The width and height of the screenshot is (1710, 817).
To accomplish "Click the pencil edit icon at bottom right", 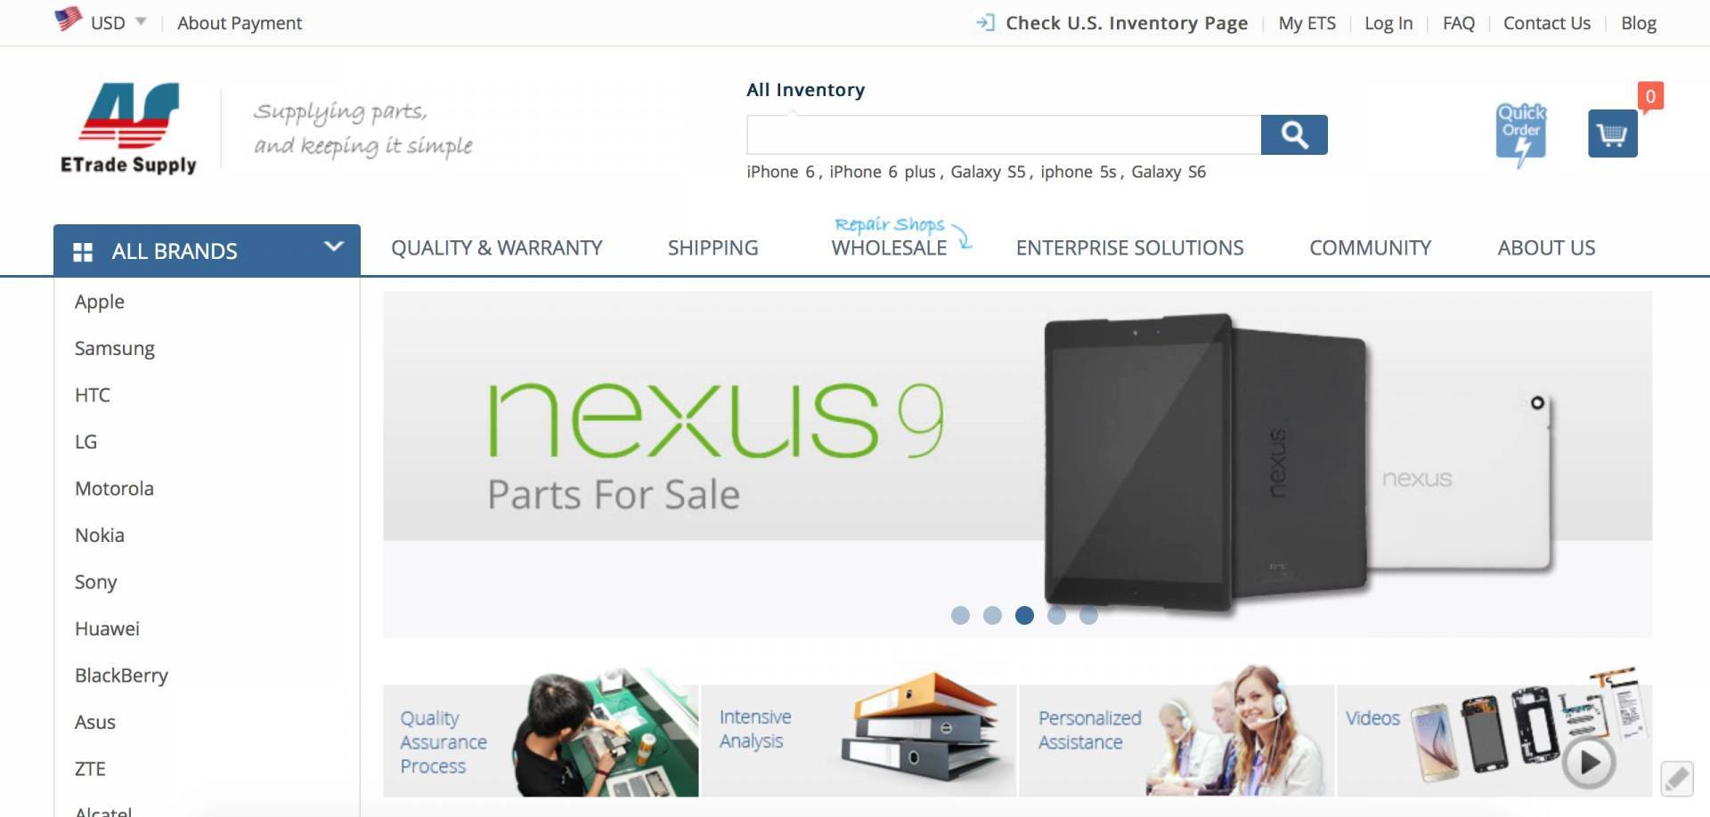I will [1677, 779].
